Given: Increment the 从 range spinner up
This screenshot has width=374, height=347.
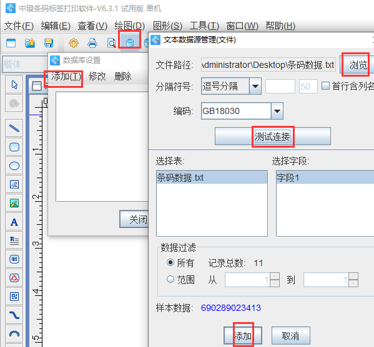Looking at the screenshot, I should 275,276.
